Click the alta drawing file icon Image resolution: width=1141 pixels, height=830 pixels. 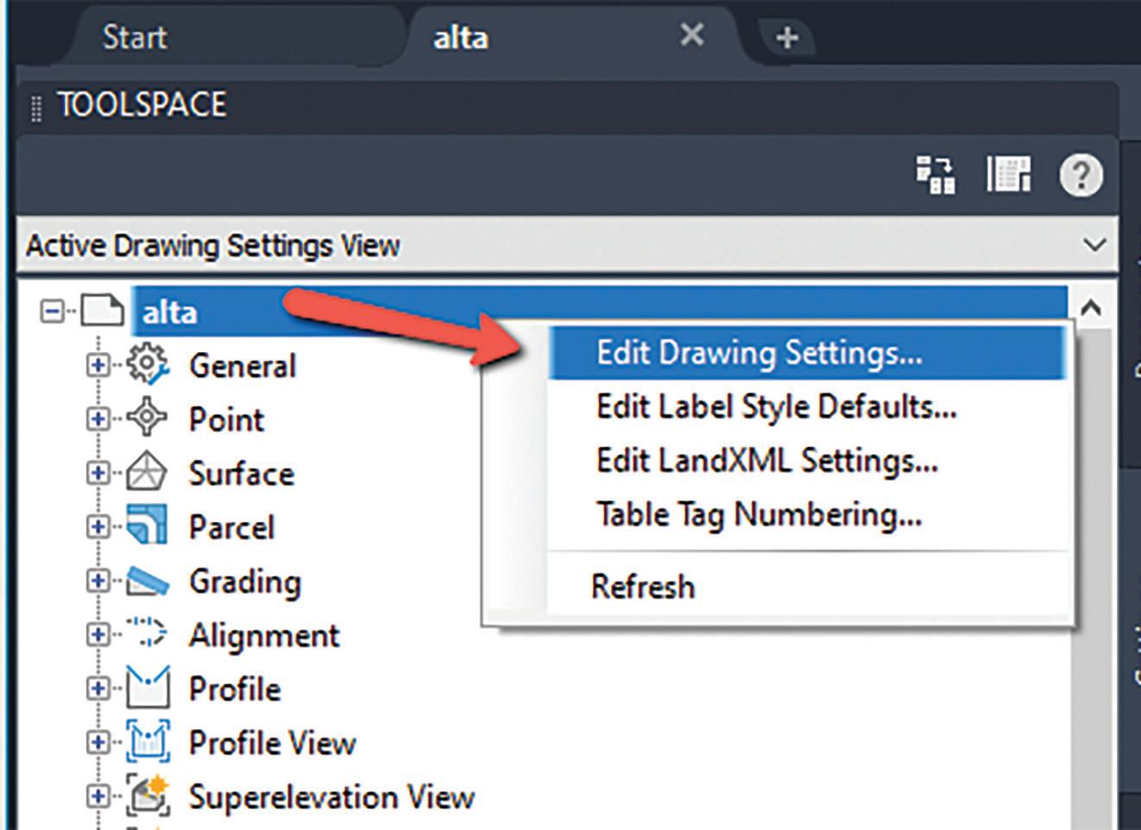[102, 311]
